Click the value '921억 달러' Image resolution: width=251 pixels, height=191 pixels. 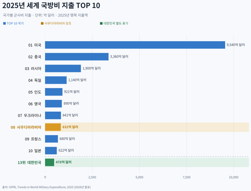pos(72,92)
